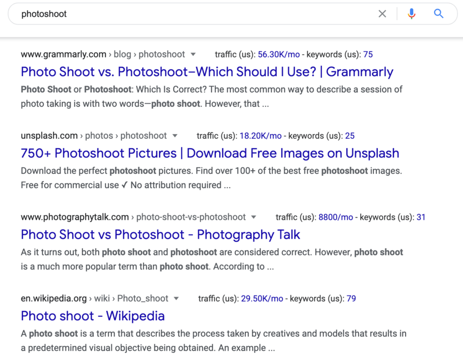Start voice search with the microphone icon
Image resolution: width=463 pixels, height=362 pixels.
pyautogui.click(x=412, y=13)
